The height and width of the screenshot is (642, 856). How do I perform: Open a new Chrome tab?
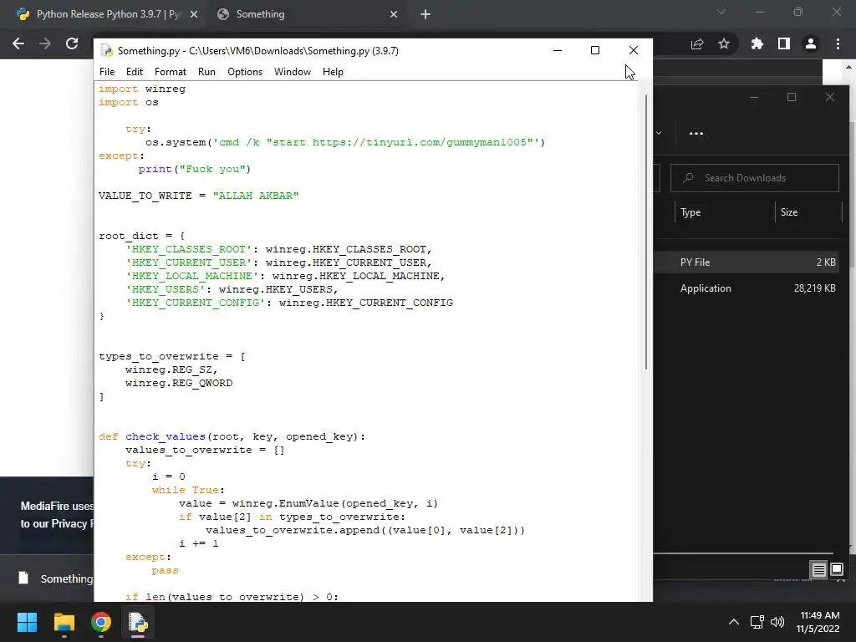click(425, 14)
